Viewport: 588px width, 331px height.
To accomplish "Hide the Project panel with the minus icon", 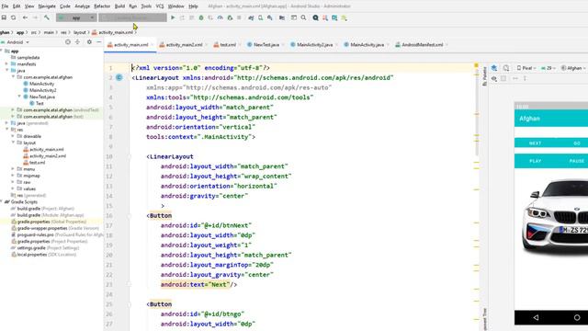I will tap(98, 42).
